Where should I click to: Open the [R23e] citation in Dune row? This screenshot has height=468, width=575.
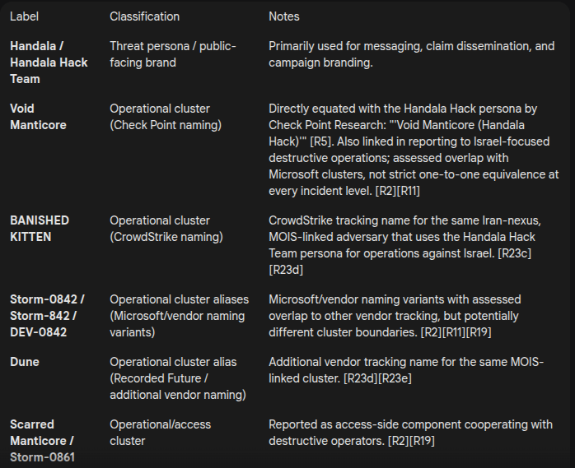point(395,378)
